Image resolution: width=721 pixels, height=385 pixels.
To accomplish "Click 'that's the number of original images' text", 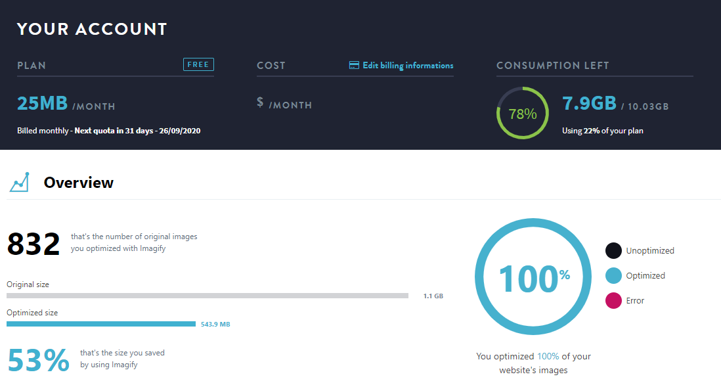I will click(x=134, y=237).
